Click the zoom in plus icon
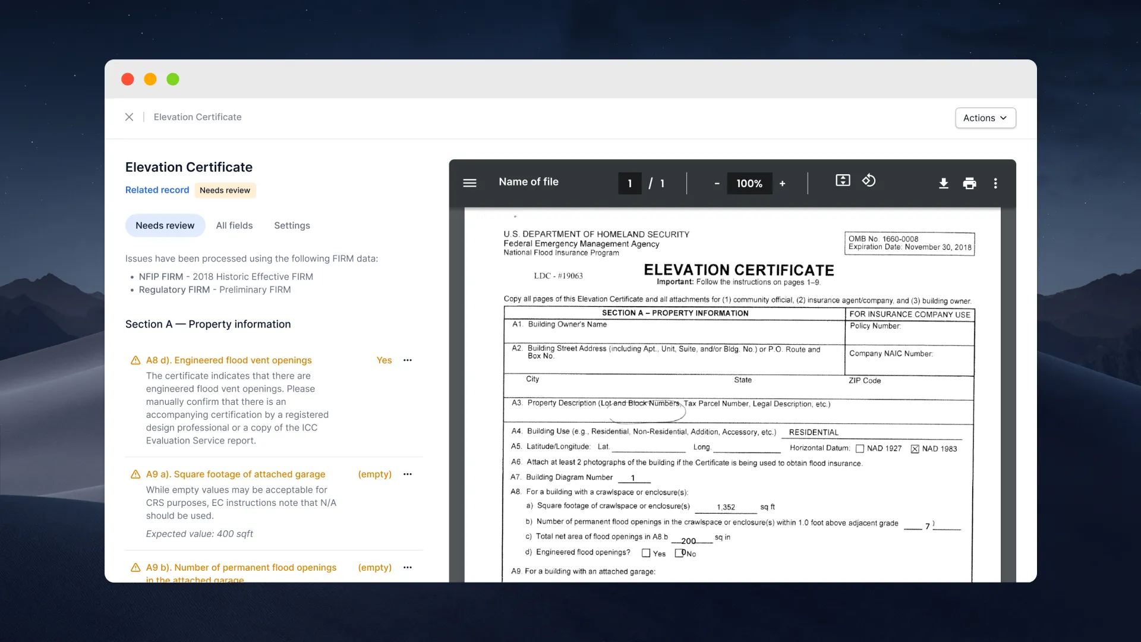This screenshot has height=642, width=1141. click(x=782, y=184)
